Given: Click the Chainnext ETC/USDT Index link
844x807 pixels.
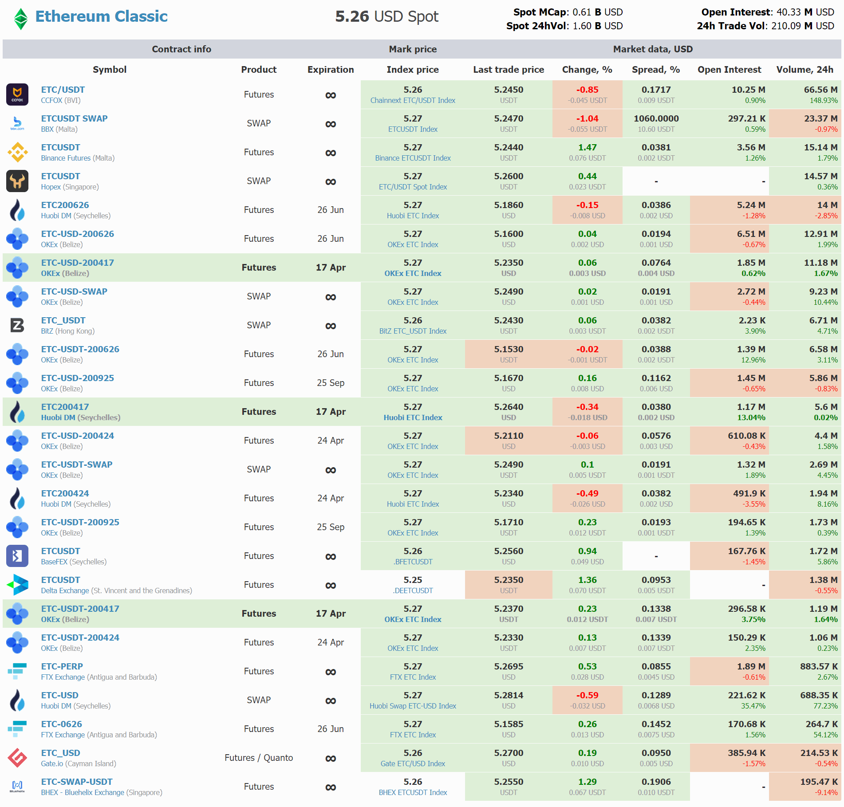Looking at the screenshot, I should pyautogui.click(x=413, y=100).
